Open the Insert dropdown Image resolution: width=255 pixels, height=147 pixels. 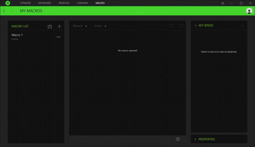point(100,26)
